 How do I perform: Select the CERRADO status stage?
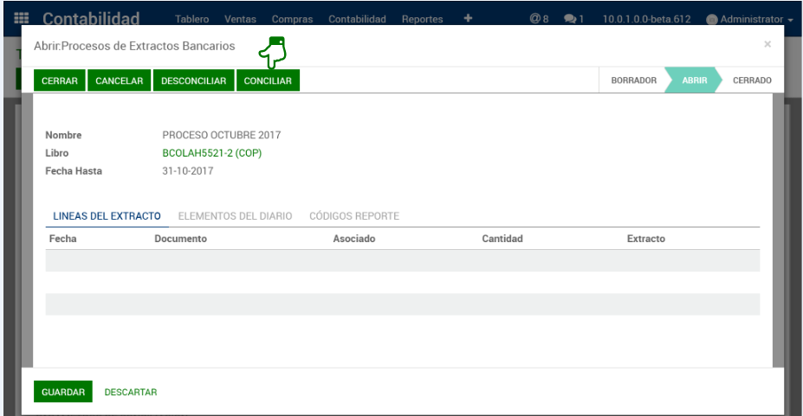click(x=751, y=80)
